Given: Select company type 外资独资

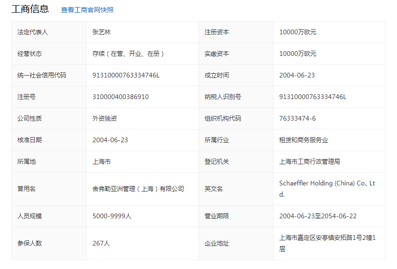Looking at the screenshot, I should point(105,119).
